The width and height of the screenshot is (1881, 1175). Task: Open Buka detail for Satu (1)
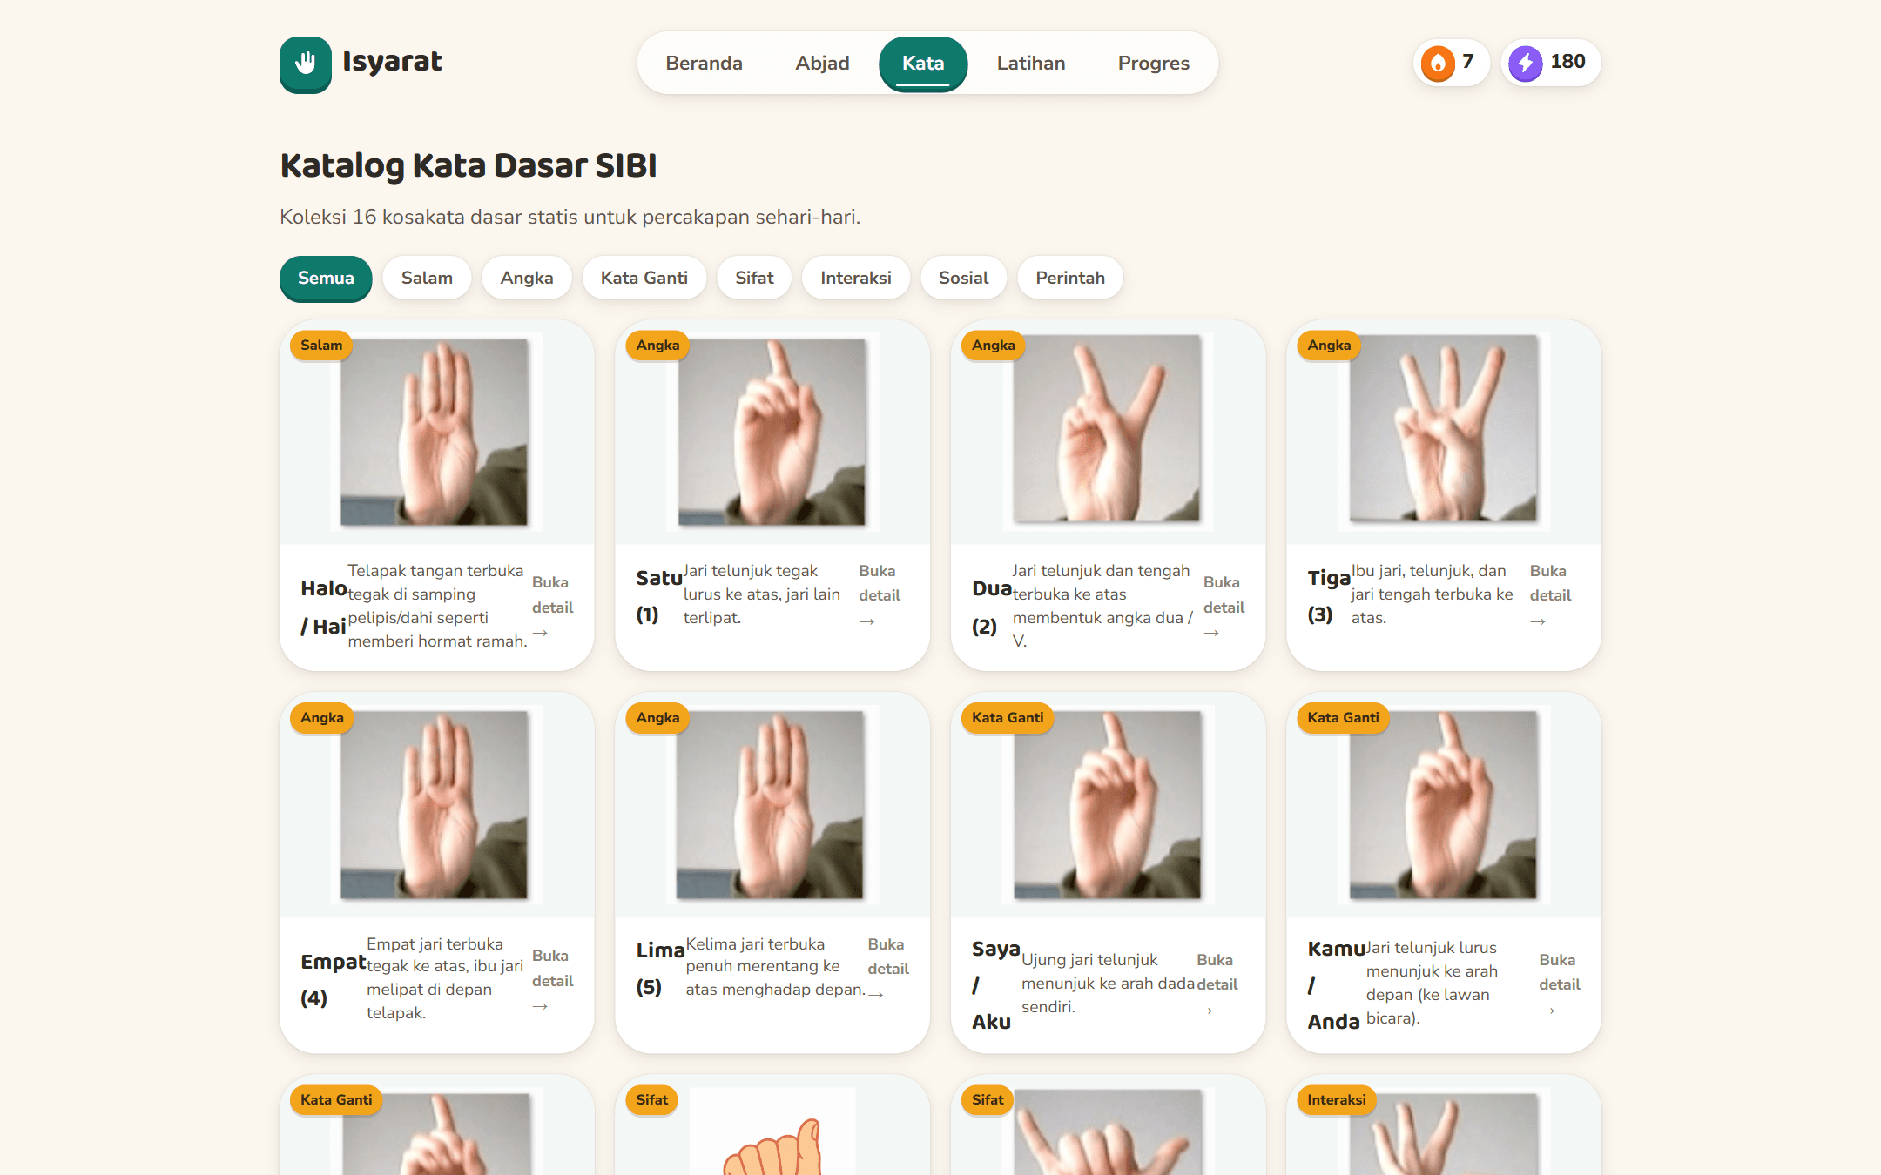click(x=880, y=595)
